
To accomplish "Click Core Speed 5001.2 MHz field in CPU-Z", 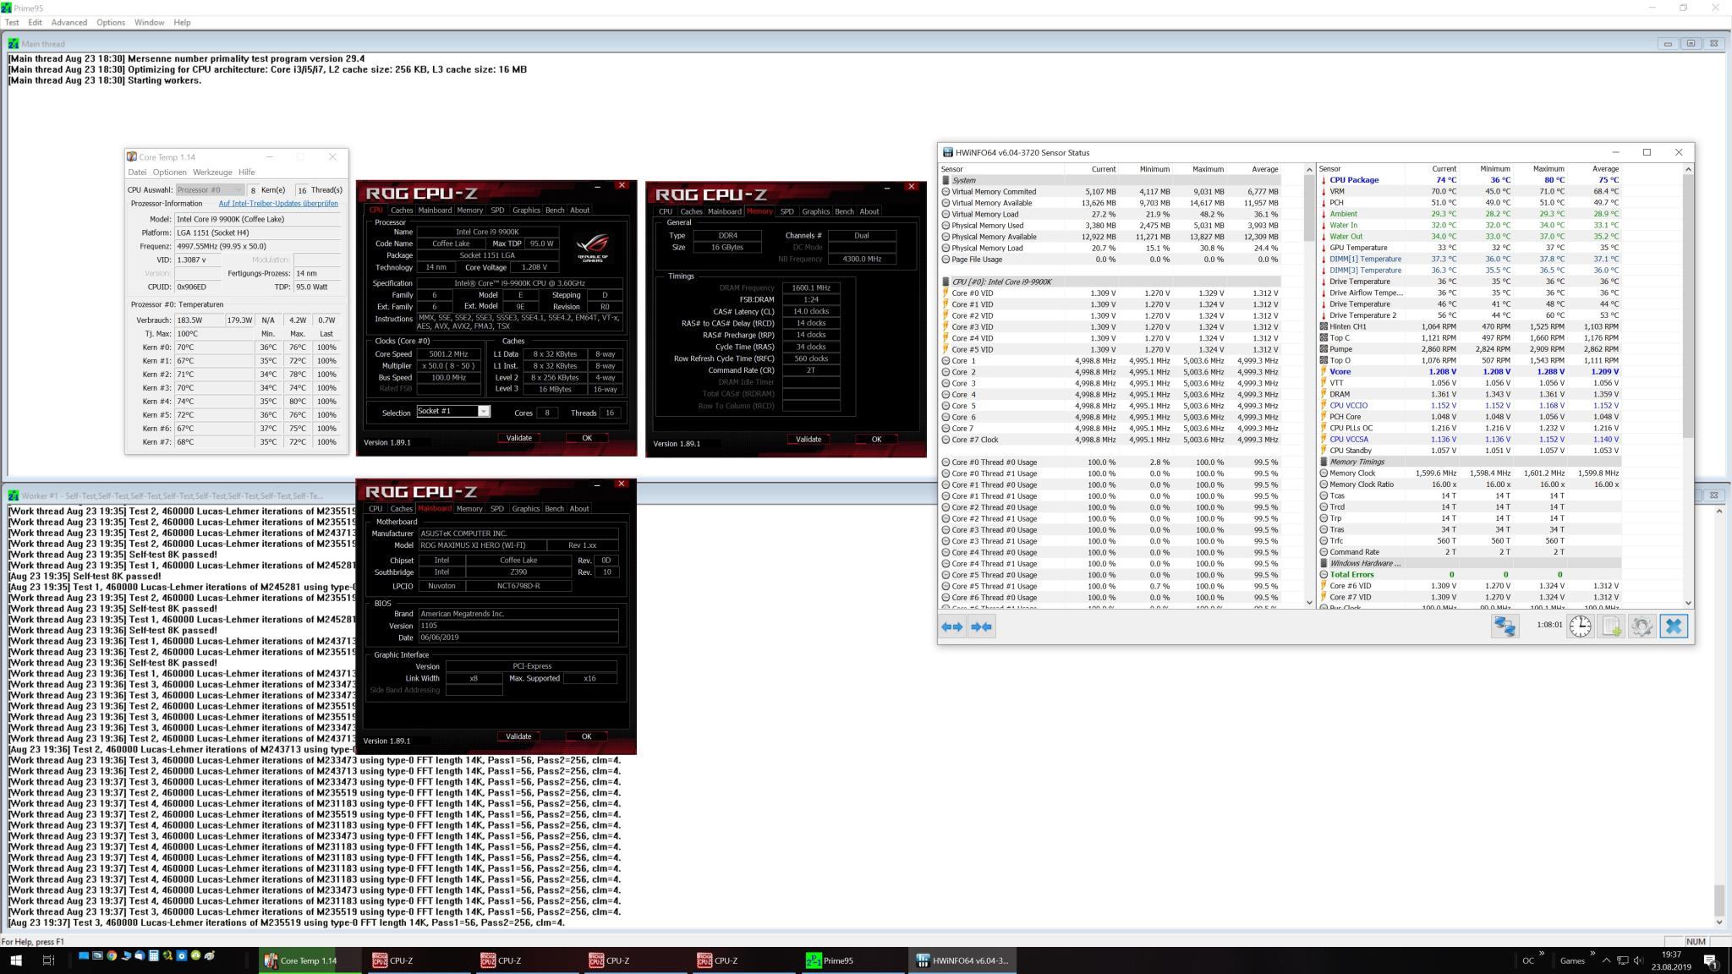I will pos(448,354).
